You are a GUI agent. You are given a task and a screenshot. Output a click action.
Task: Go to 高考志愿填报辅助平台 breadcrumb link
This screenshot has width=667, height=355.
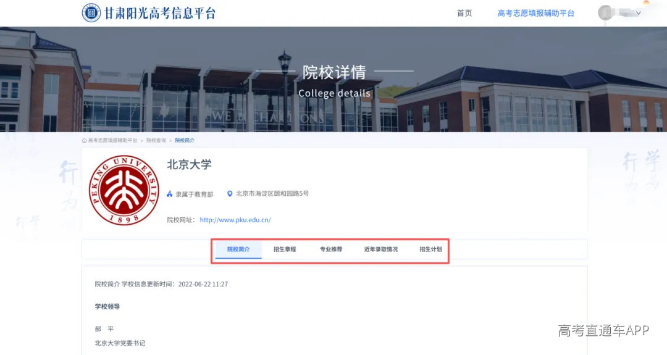pos(112,140)
